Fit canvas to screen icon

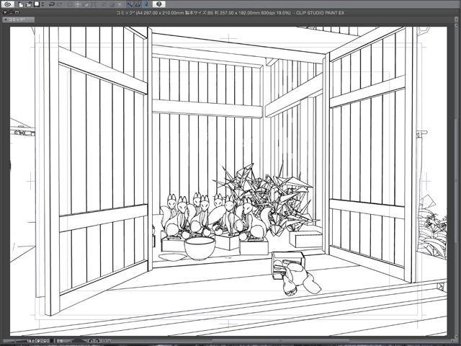pos(52,341)
